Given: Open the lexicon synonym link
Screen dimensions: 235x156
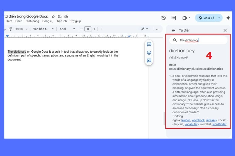Looking at the screenshot, I should click(186, 120).
